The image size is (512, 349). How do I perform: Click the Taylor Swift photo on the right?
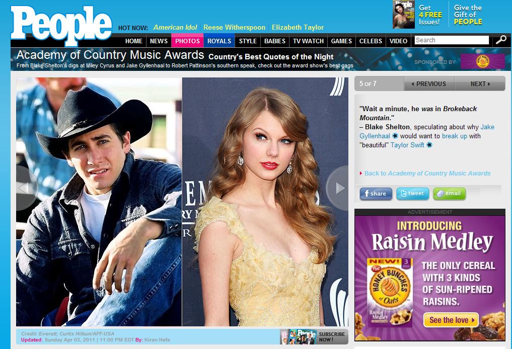pyautogui.click(x=265, y=202)
